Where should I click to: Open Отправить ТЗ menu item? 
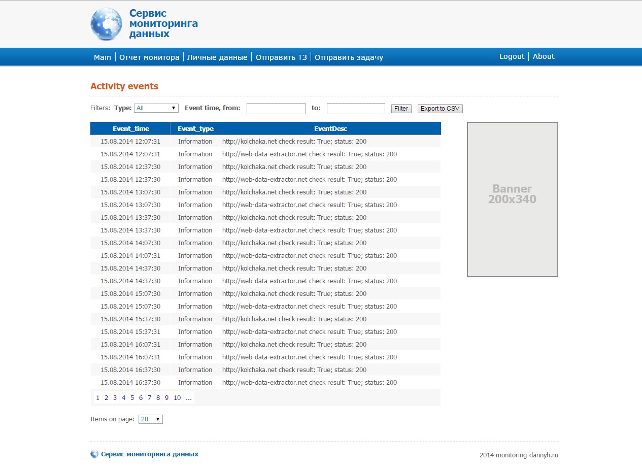281,57
